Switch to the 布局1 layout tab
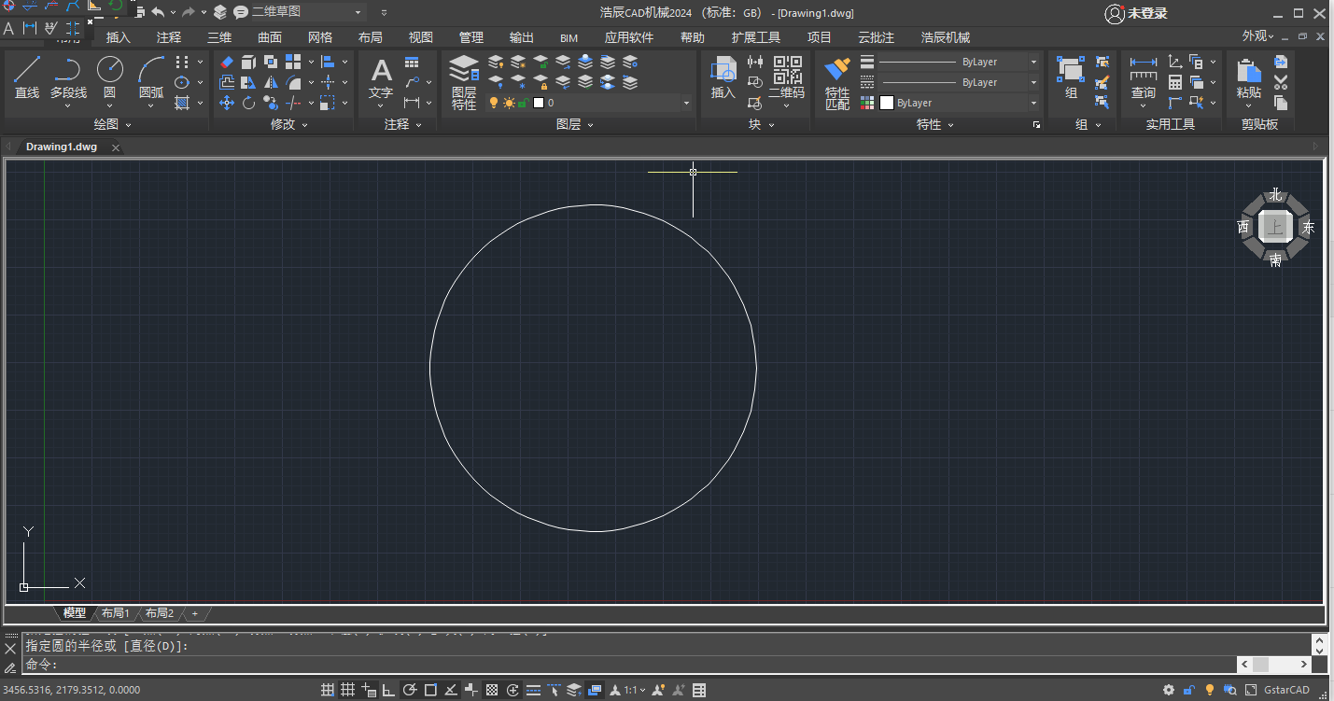The width and height of the screenshot is (1334, 701). point(116,613)
